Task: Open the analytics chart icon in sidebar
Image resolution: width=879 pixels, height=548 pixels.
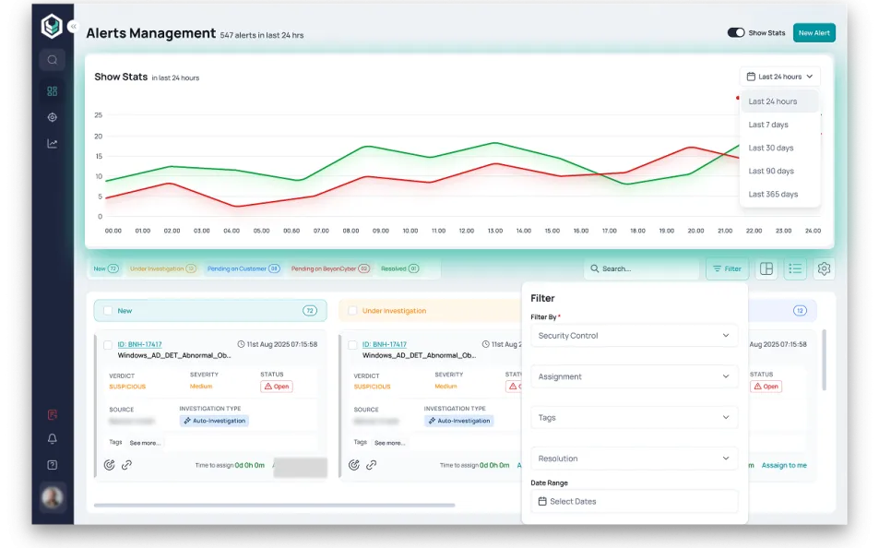Action: 53,143
